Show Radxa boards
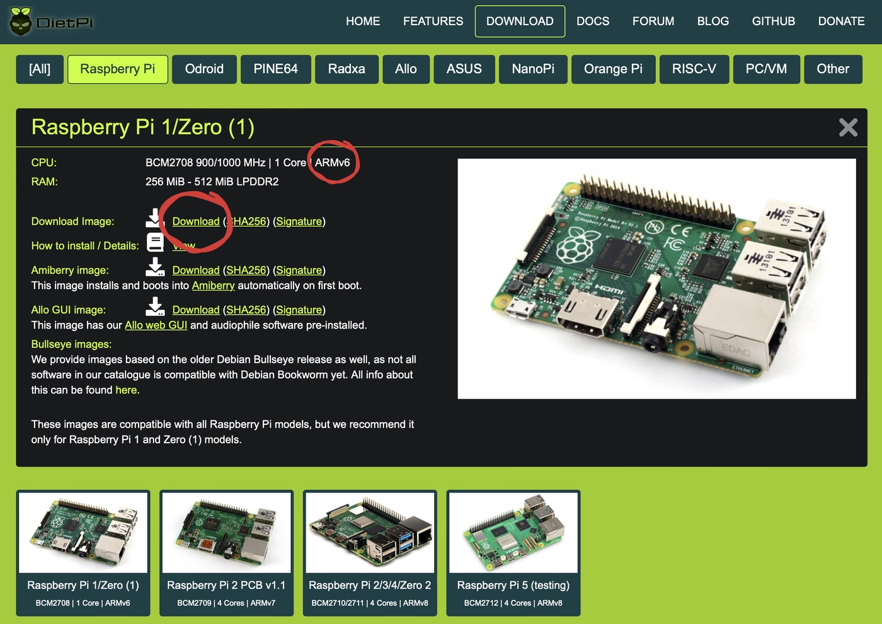Screen dimensions: 882x624 tap(346, 69)
